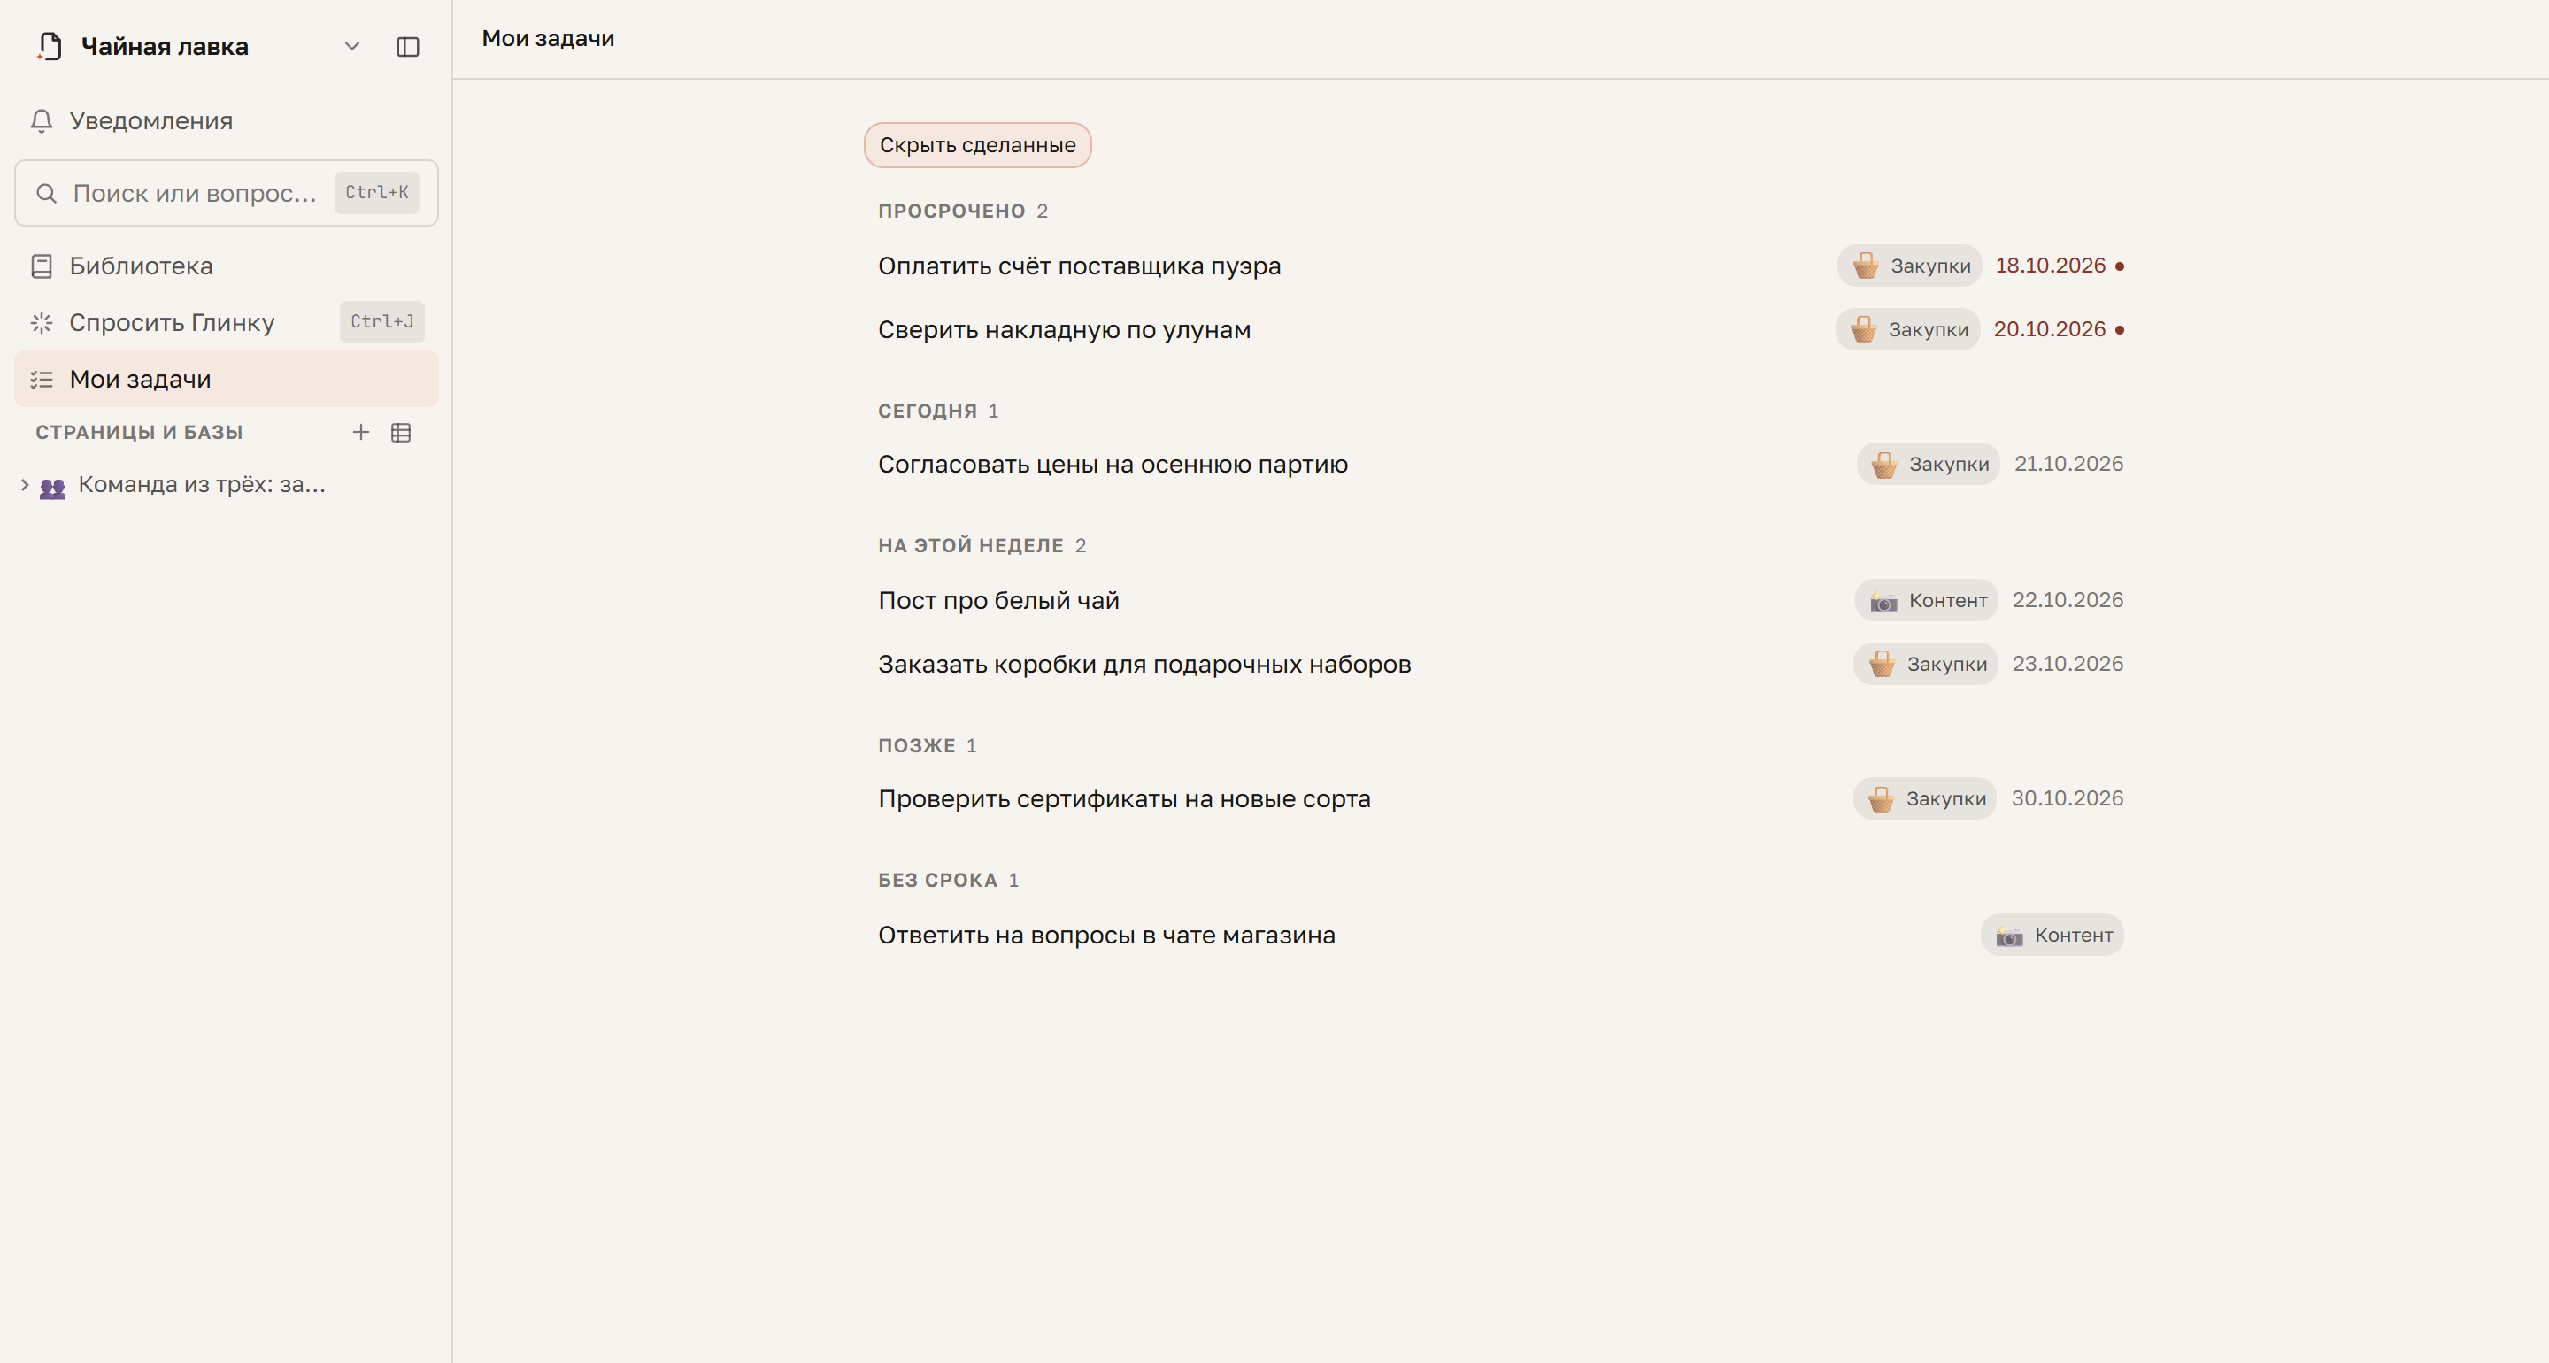Click the Страницы и базы section label
2549x1363 pixels.
click(140, 433)
